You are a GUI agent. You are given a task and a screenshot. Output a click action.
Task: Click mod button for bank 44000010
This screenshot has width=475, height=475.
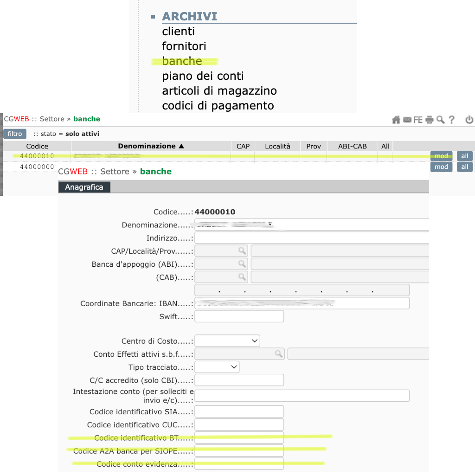[x=441, y=156]
